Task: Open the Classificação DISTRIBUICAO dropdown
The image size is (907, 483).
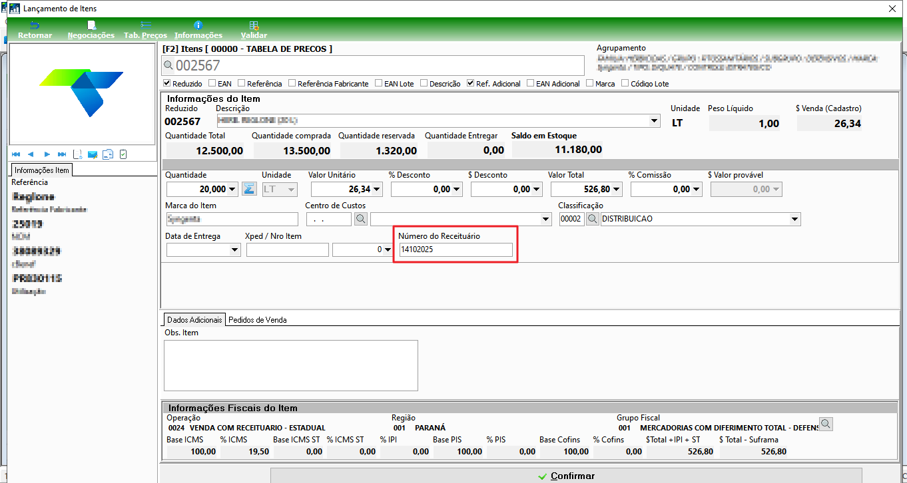Action: coord(794,219)
